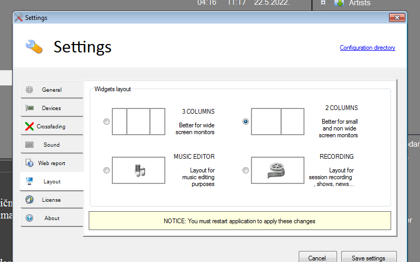
Task: Select the 2 COLUMNS radio button
Action: tap(246, 122)
